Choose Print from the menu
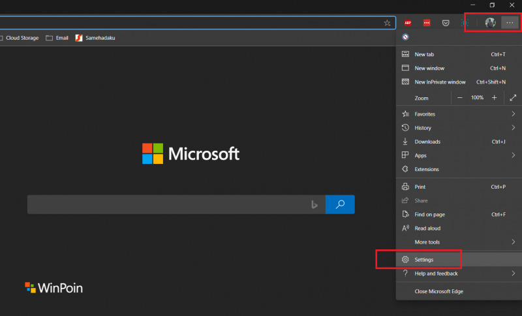Image resolution: width=522 pixels, height=316 pixels. pyautogui.click(x=459, y=187)
